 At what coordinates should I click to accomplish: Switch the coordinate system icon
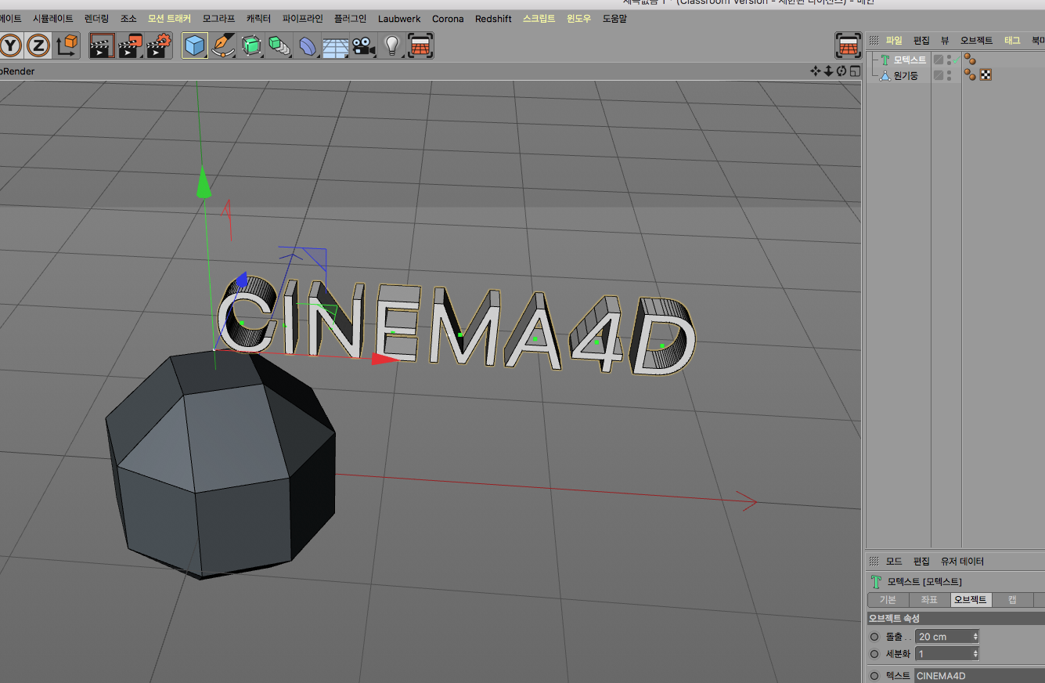click(67, 45)
